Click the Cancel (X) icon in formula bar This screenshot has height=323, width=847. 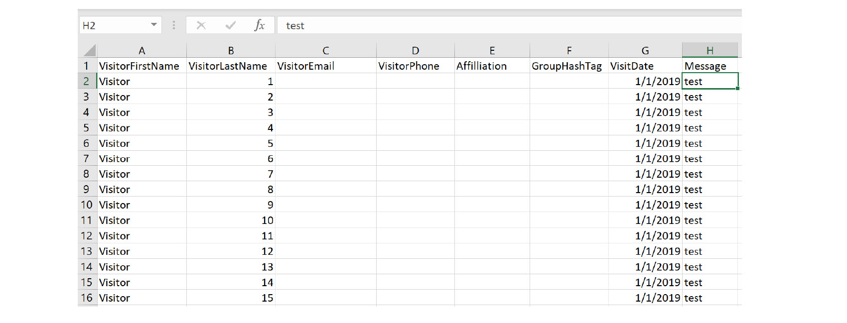[201, 25]
